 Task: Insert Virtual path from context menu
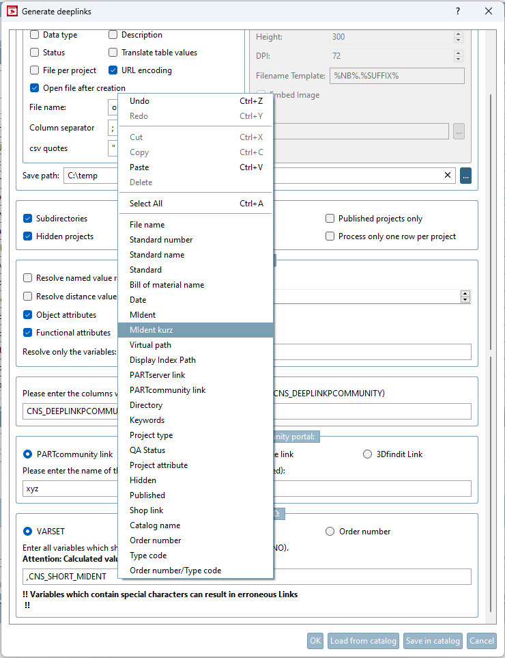tap(150, 345)
